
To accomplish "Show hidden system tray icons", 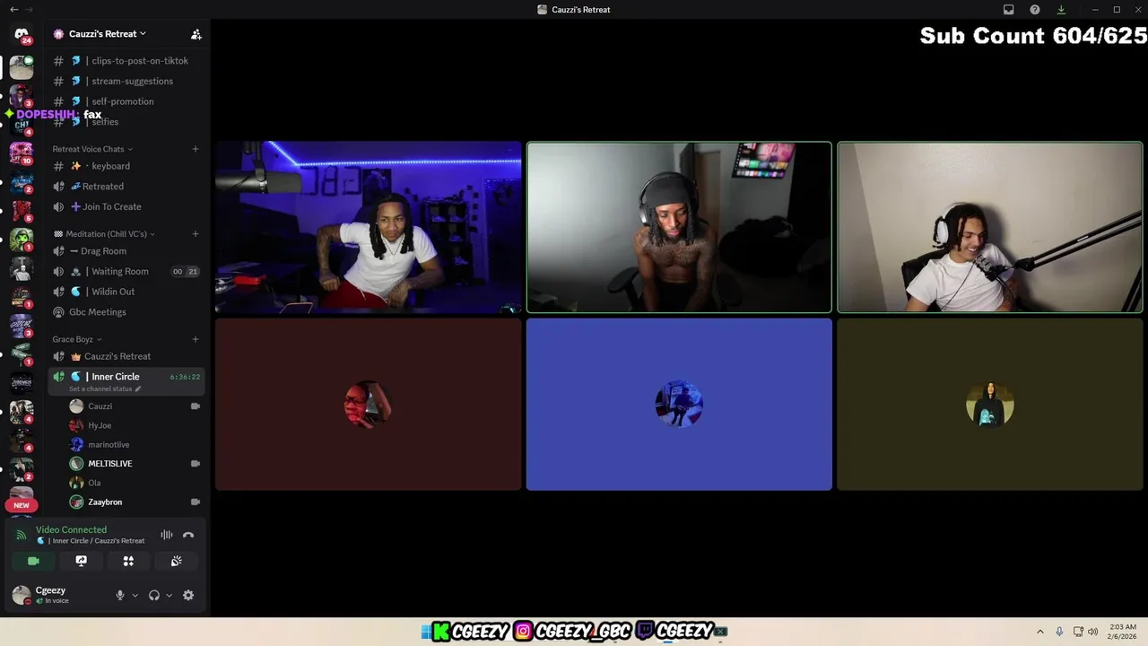I will (x=1040, y=632).
